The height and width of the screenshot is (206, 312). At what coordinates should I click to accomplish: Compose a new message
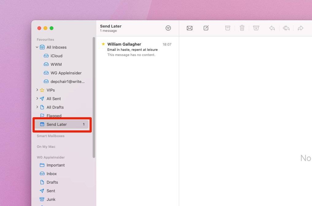(206, 28)
